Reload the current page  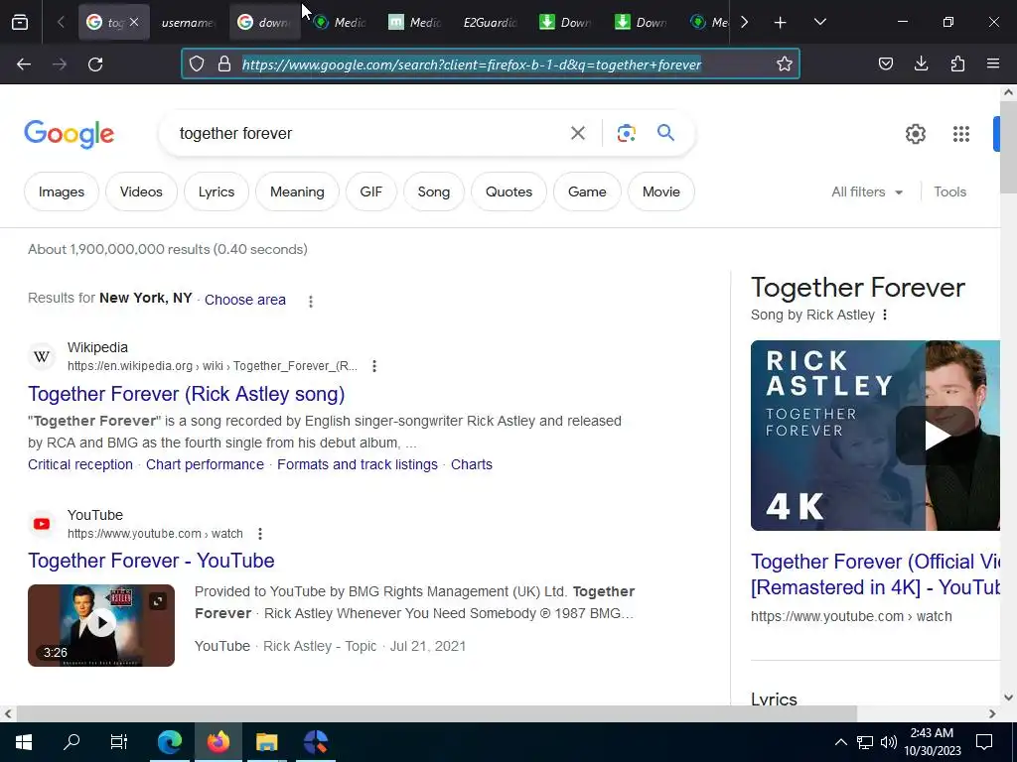point(95,64)
